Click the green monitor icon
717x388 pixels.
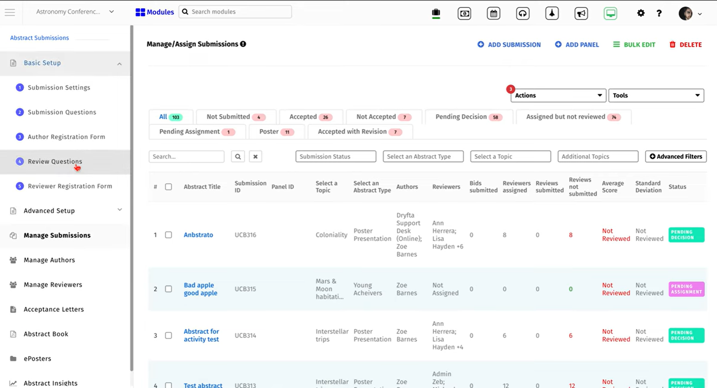pos(610,14)
